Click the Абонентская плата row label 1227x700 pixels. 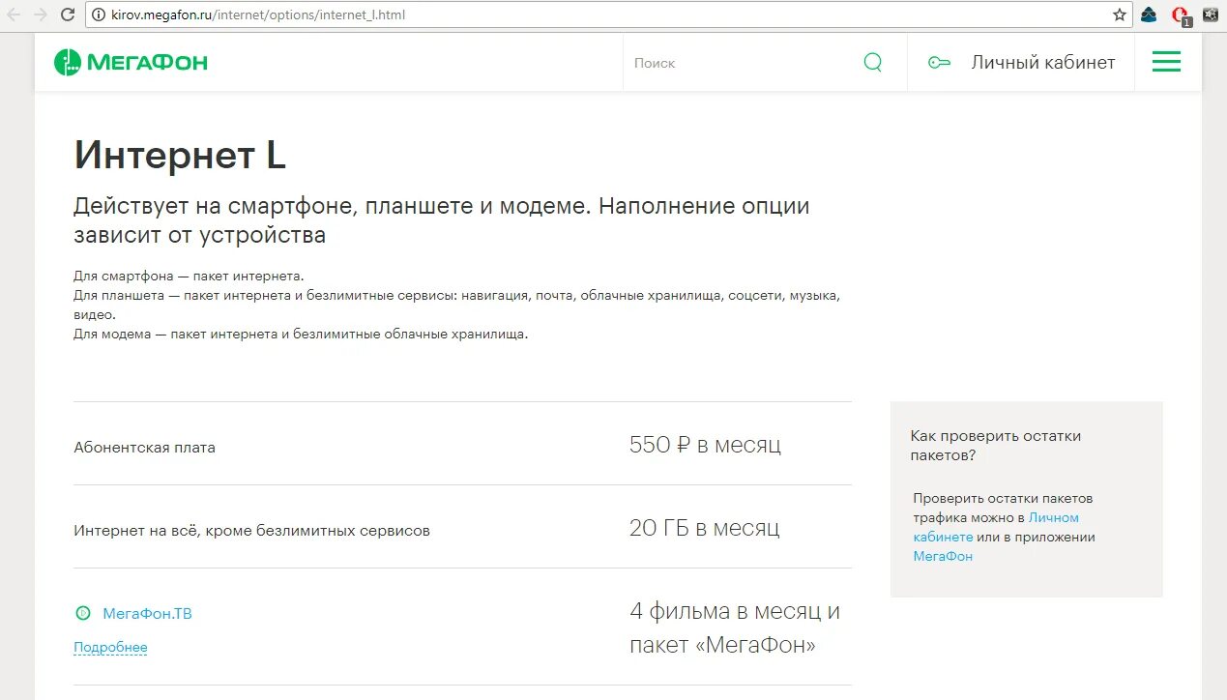pyautogui.click(x=145, y=448)
